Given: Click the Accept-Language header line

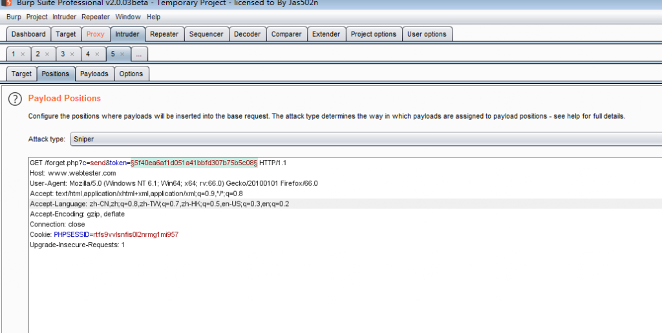Looking at the screenshot, I should [x=159, y=204].
